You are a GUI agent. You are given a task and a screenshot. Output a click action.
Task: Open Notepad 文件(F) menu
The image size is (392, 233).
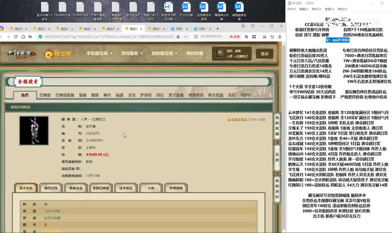tap(291, 9)
